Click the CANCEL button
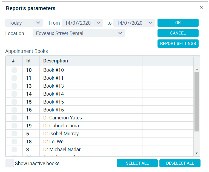Image resolution: width=209 pixels, height=172 pixels. [178, 33]
